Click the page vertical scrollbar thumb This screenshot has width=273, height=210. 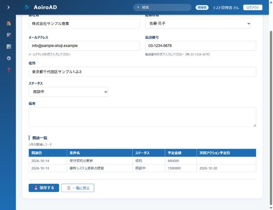coord(271,118)
